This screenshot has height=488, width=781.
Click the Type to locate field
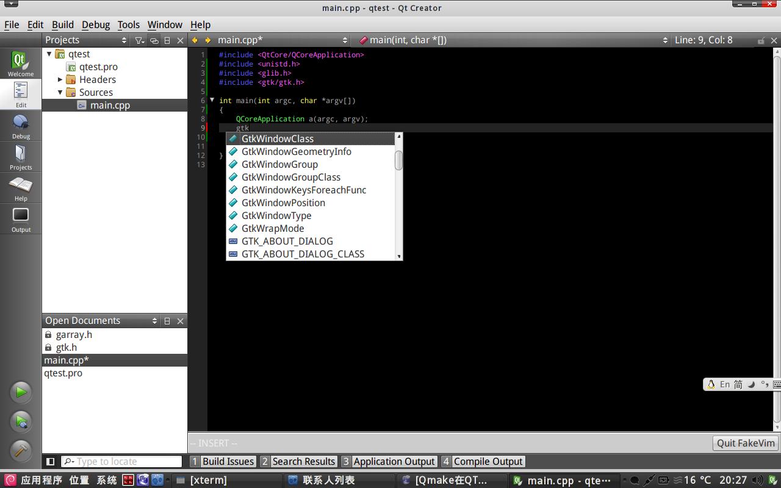(121, 462)
